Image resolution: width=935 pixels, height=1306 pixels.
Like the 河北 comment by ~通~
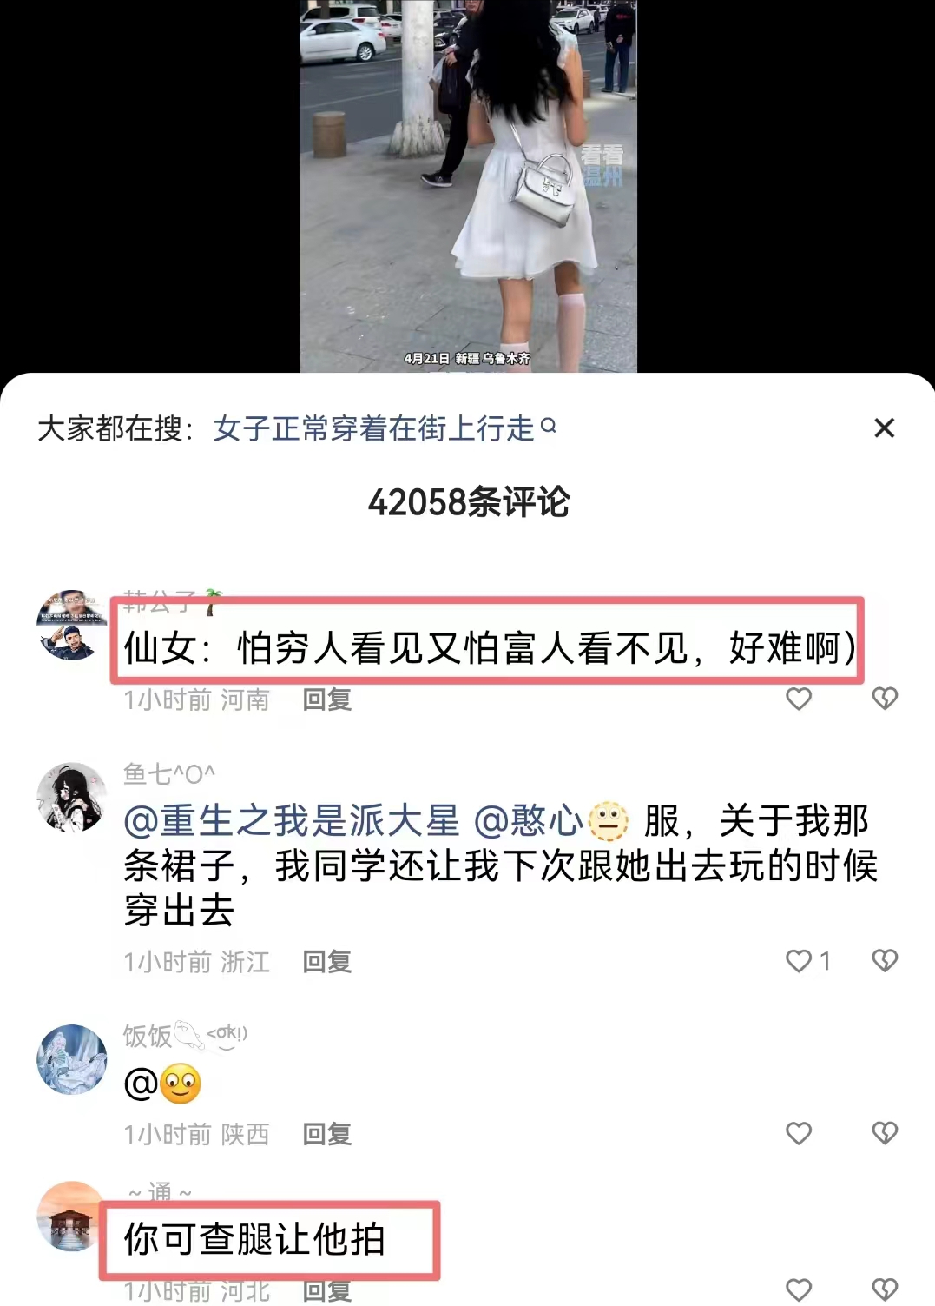[x=799, y=1290]
